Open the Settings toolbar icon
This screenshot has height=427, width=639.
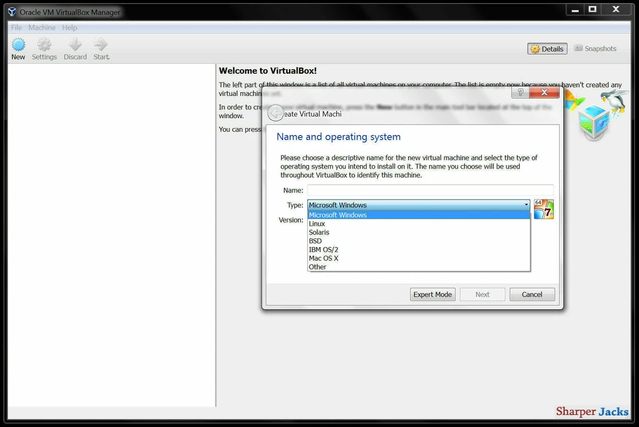coord(44,47)
